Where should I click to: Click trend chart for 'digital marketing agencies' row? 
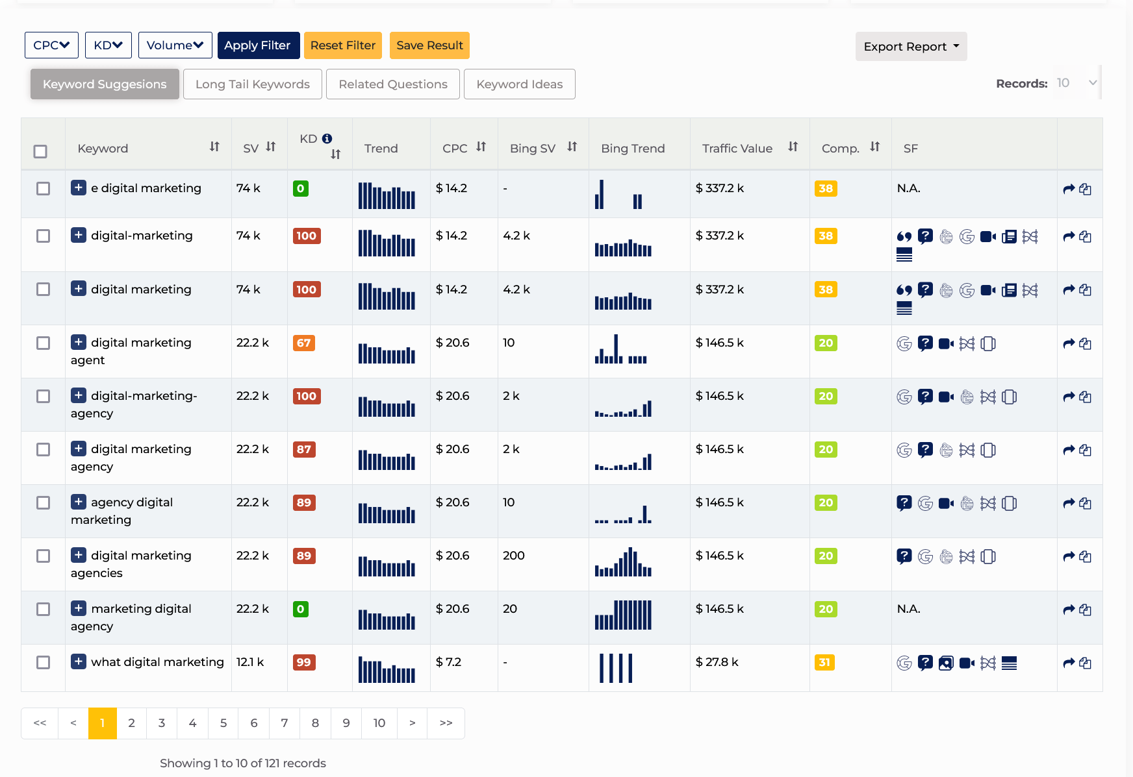pyautogui.click(x=387, y=566)
